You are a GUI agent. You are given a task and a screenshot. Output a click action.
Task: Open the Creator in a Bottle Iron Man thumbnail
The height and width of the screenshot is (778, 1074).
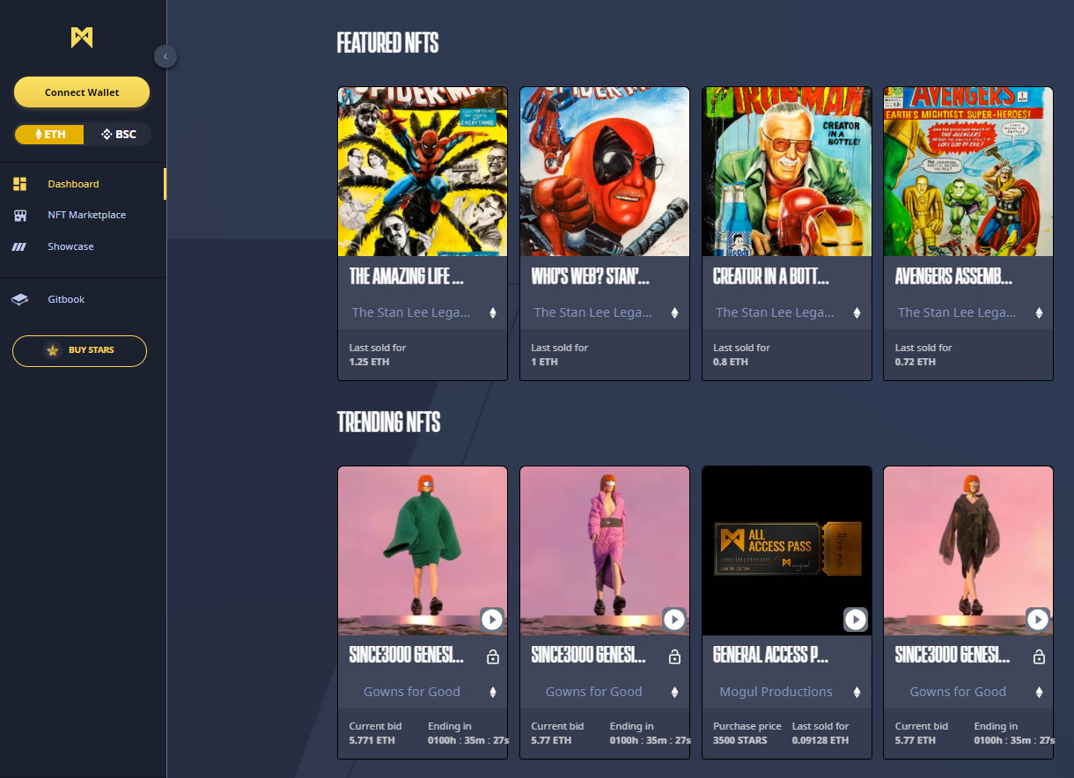point(787,172)
